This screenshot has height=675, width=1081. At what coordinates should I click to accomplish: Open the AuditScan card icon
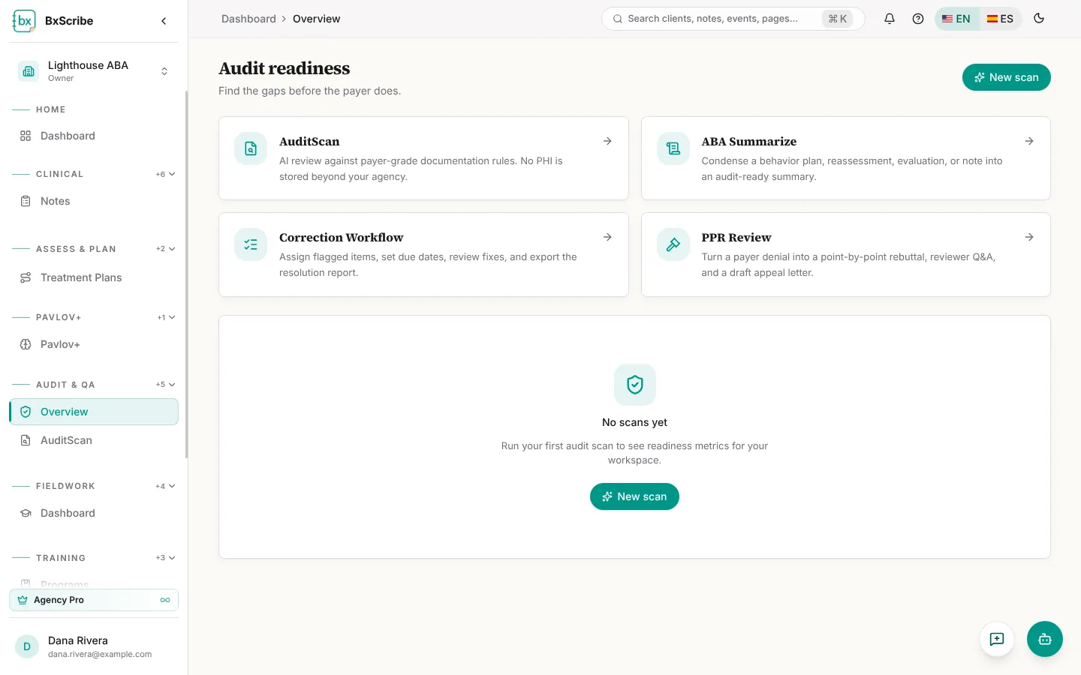251,148
